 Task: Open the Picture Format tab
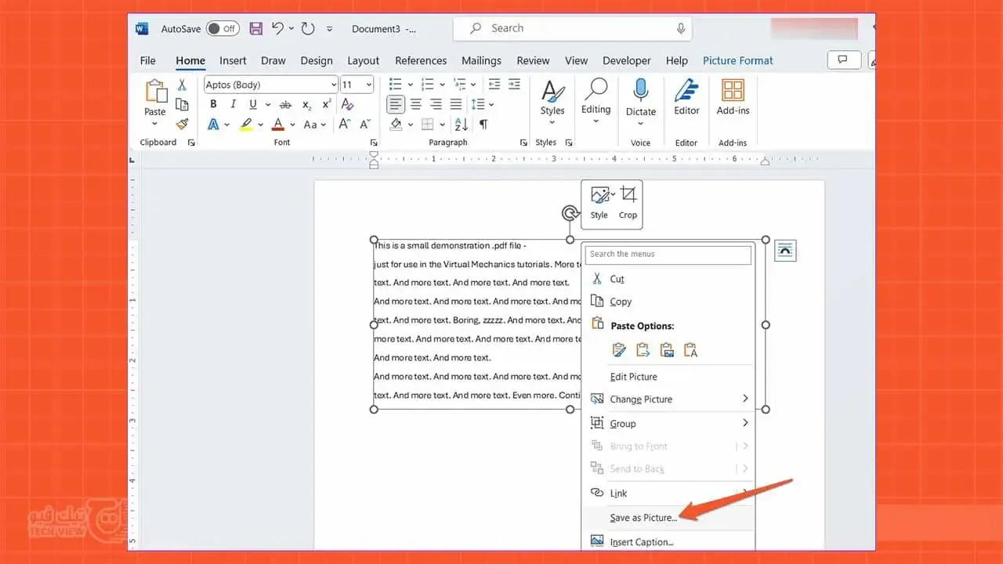738,60
